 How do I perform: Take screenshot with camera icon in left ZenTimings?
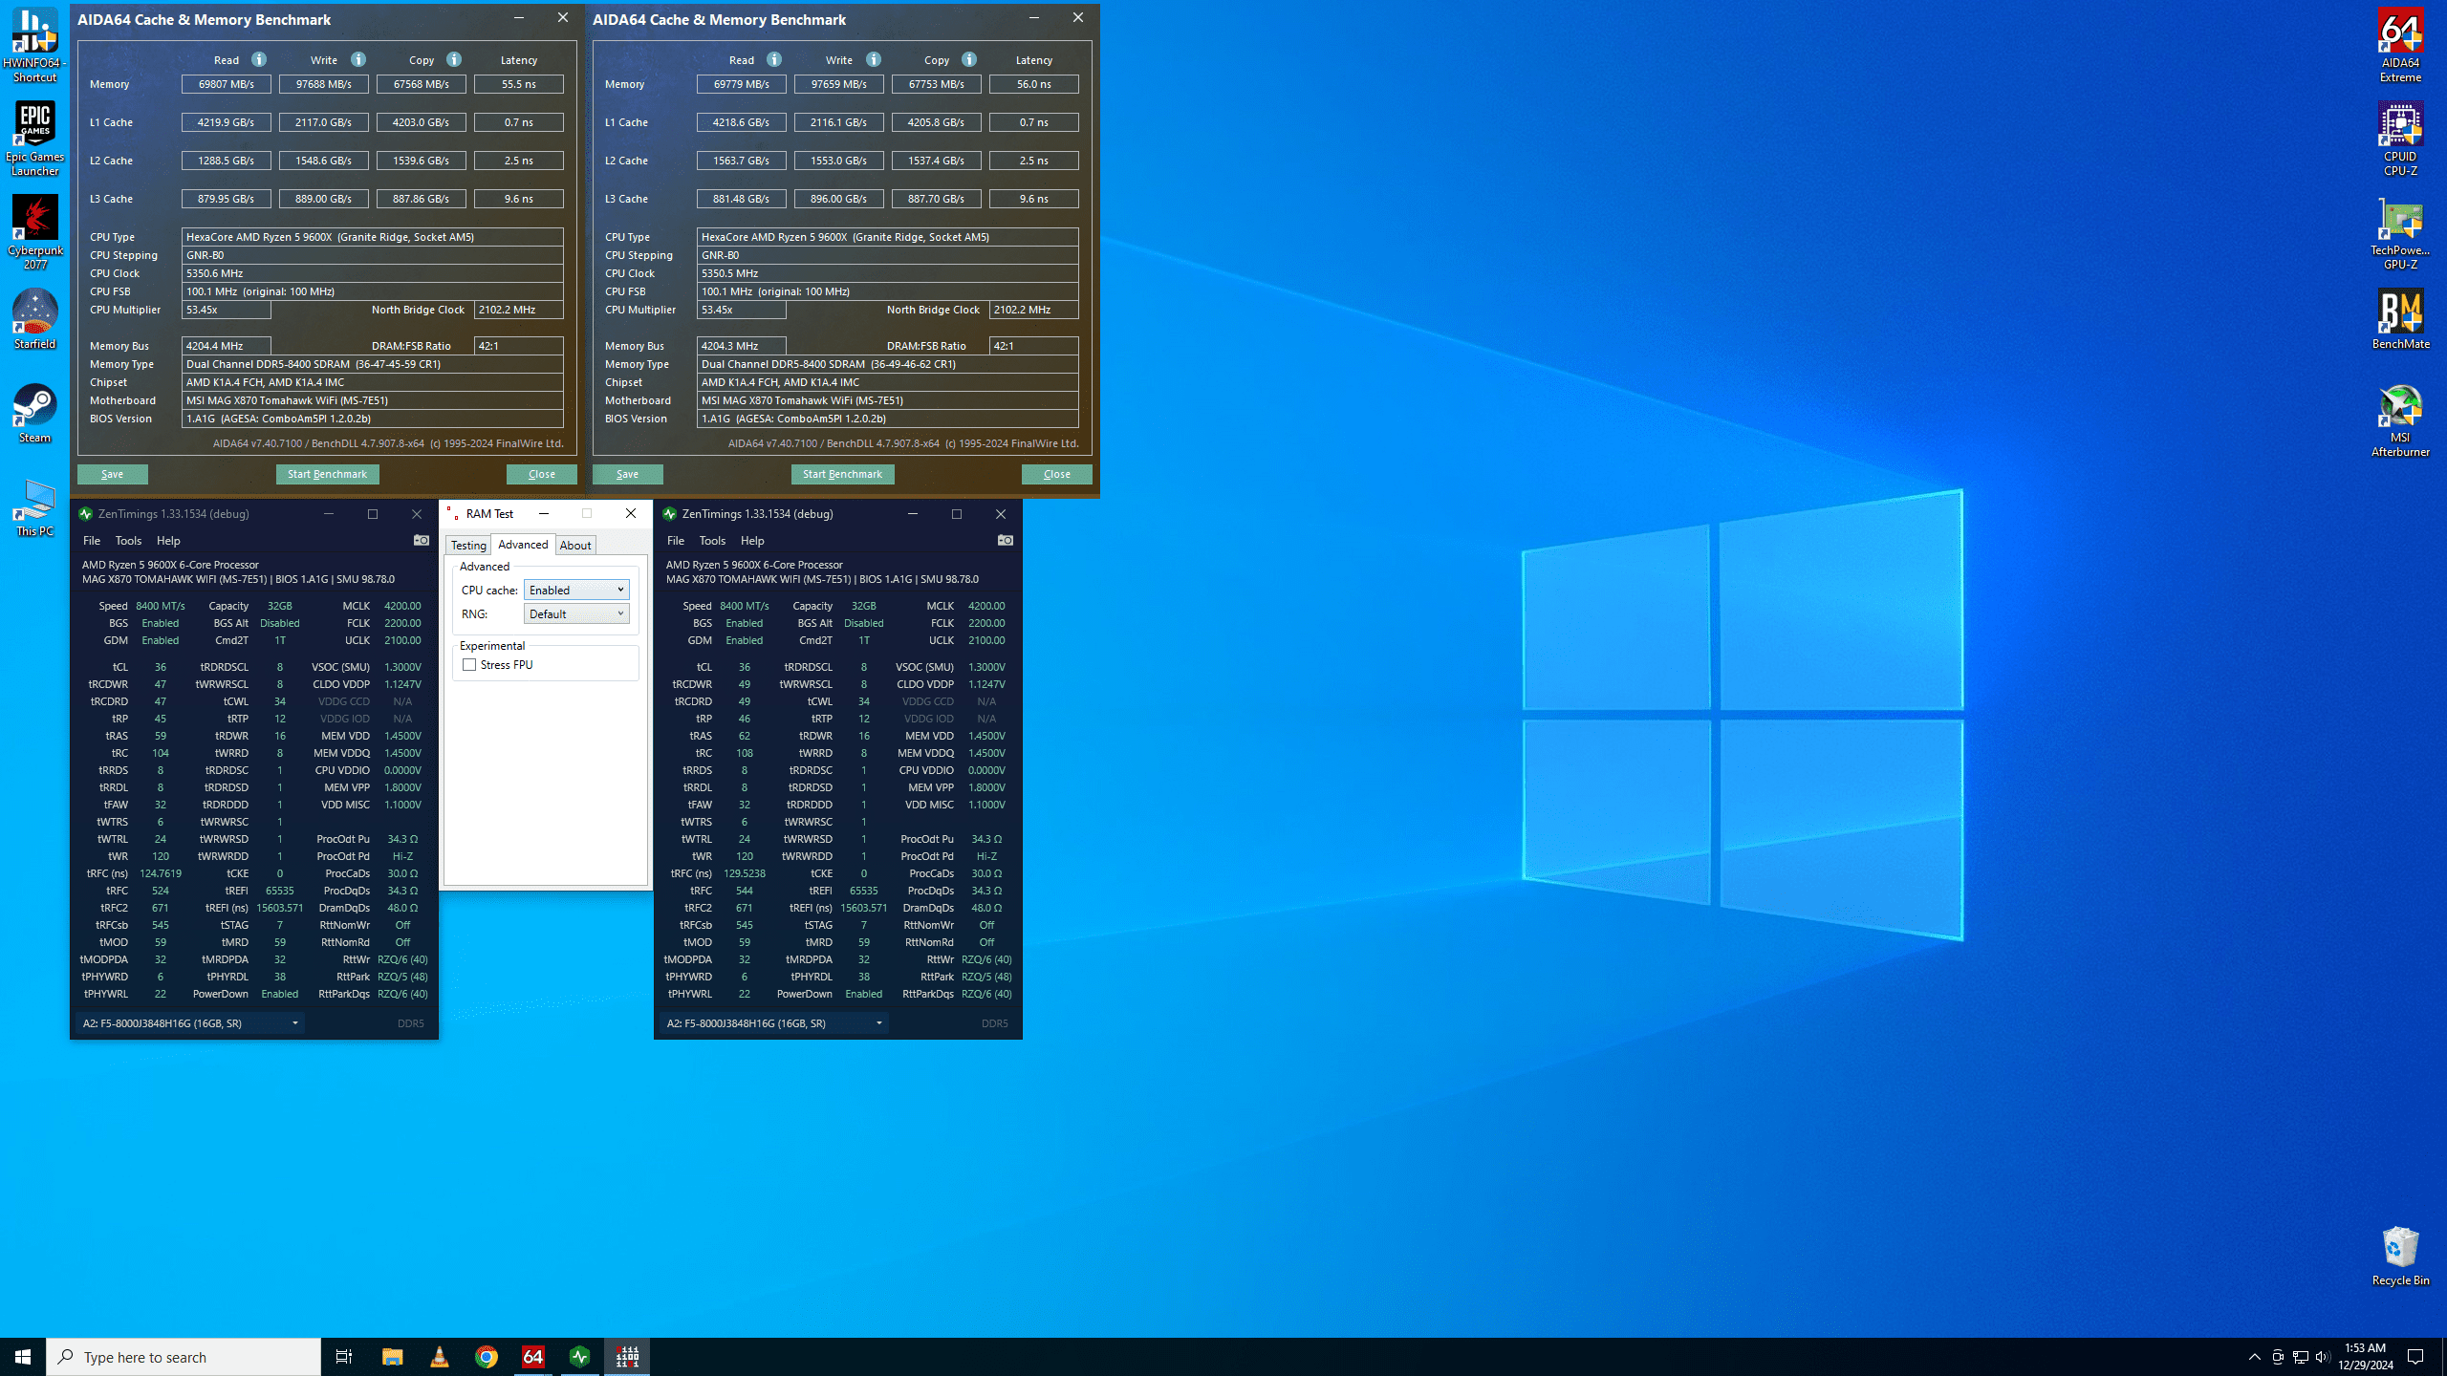coord(421,540)
